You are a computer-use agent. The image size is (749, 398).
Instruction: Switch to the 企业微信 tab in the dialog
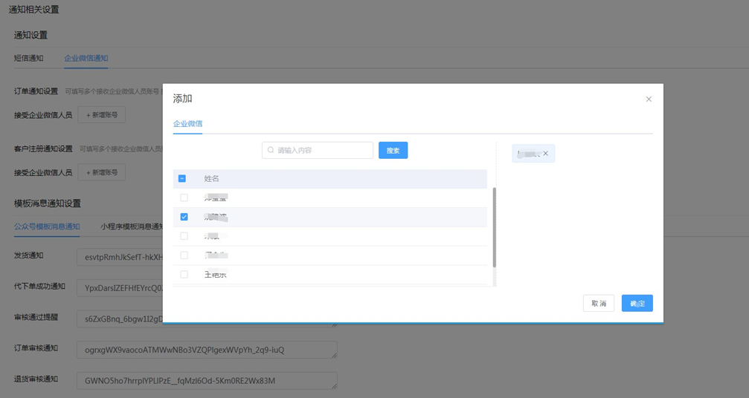point(187,123)
